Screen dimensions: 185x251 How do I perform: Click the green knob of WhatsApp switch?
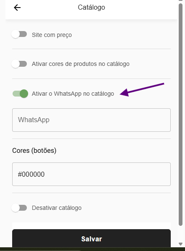[x=24, y=94]
